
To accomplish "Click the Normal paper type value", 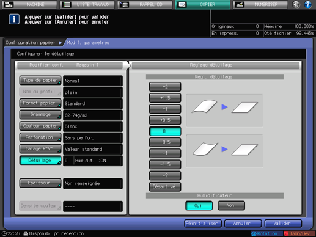I will [93, 81].
